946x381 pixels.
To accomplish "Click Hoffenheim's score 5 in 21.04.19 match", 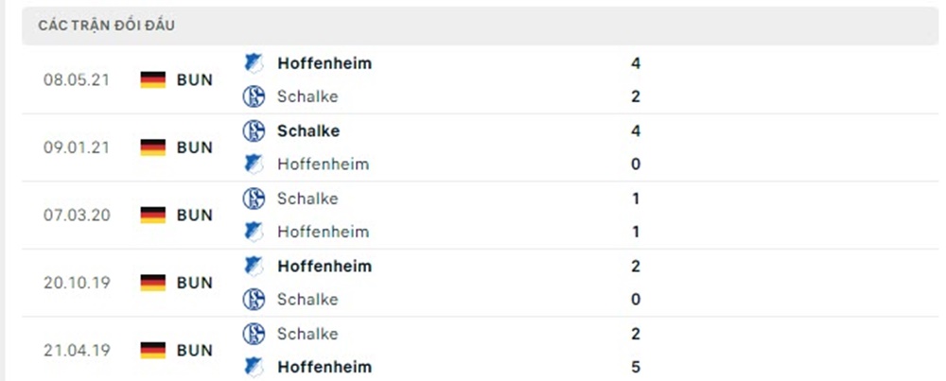I will click(636, 367).
